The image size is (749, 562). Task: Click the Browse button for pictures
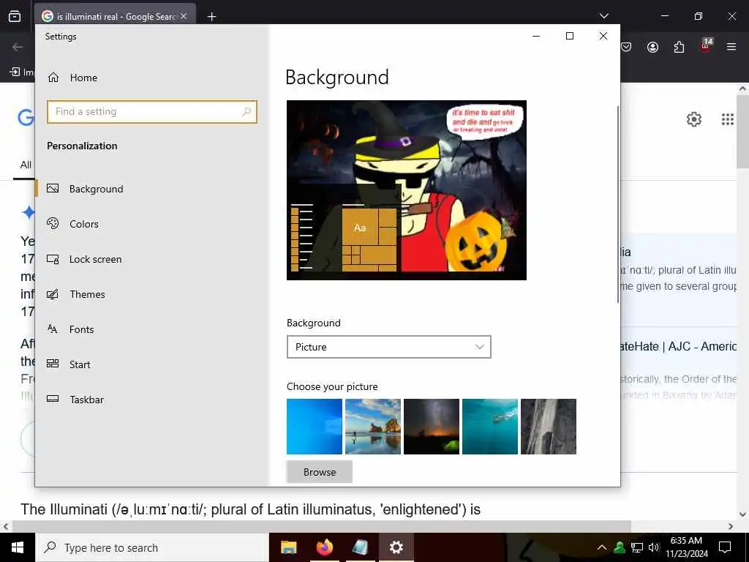click(320, 472)
